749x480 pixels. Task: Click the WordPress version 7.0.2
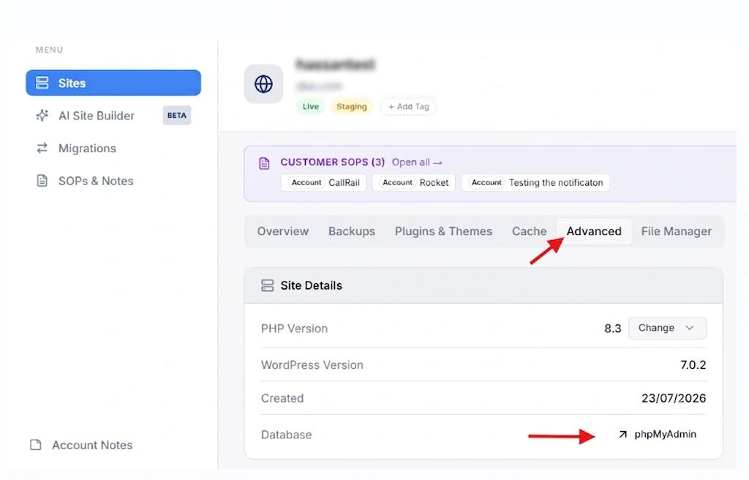(693, 365)
